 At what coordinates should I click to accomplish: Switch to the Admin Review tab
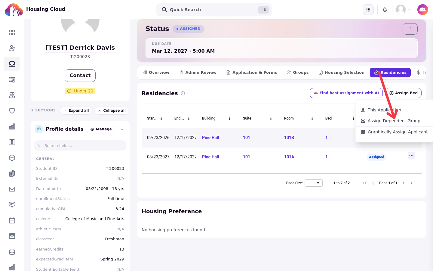[x=198, y=73]
